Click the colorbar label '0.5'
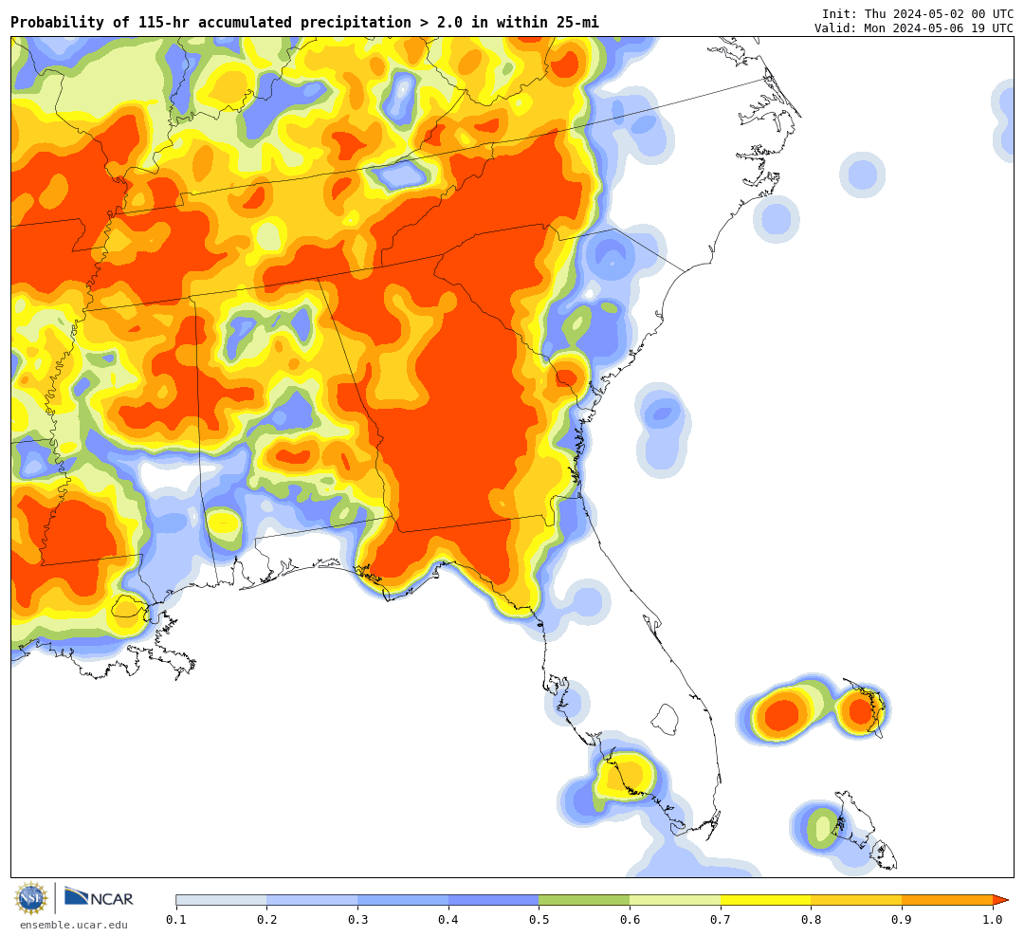Image resolution: width=1024 pixels, height=937 pixels. 539,919
